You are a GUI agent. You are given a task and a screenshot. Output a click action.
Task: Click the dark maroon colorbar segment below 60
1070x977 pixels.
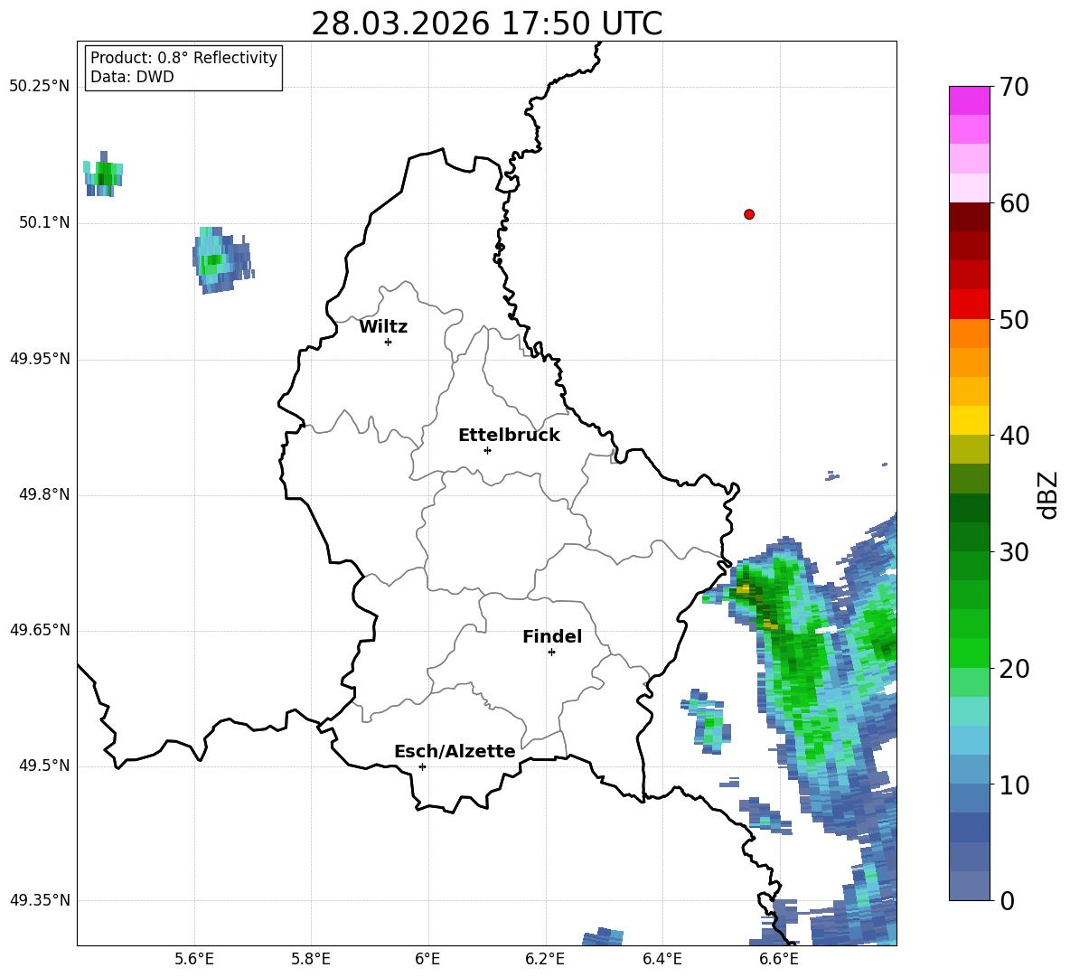click(969, 217)
